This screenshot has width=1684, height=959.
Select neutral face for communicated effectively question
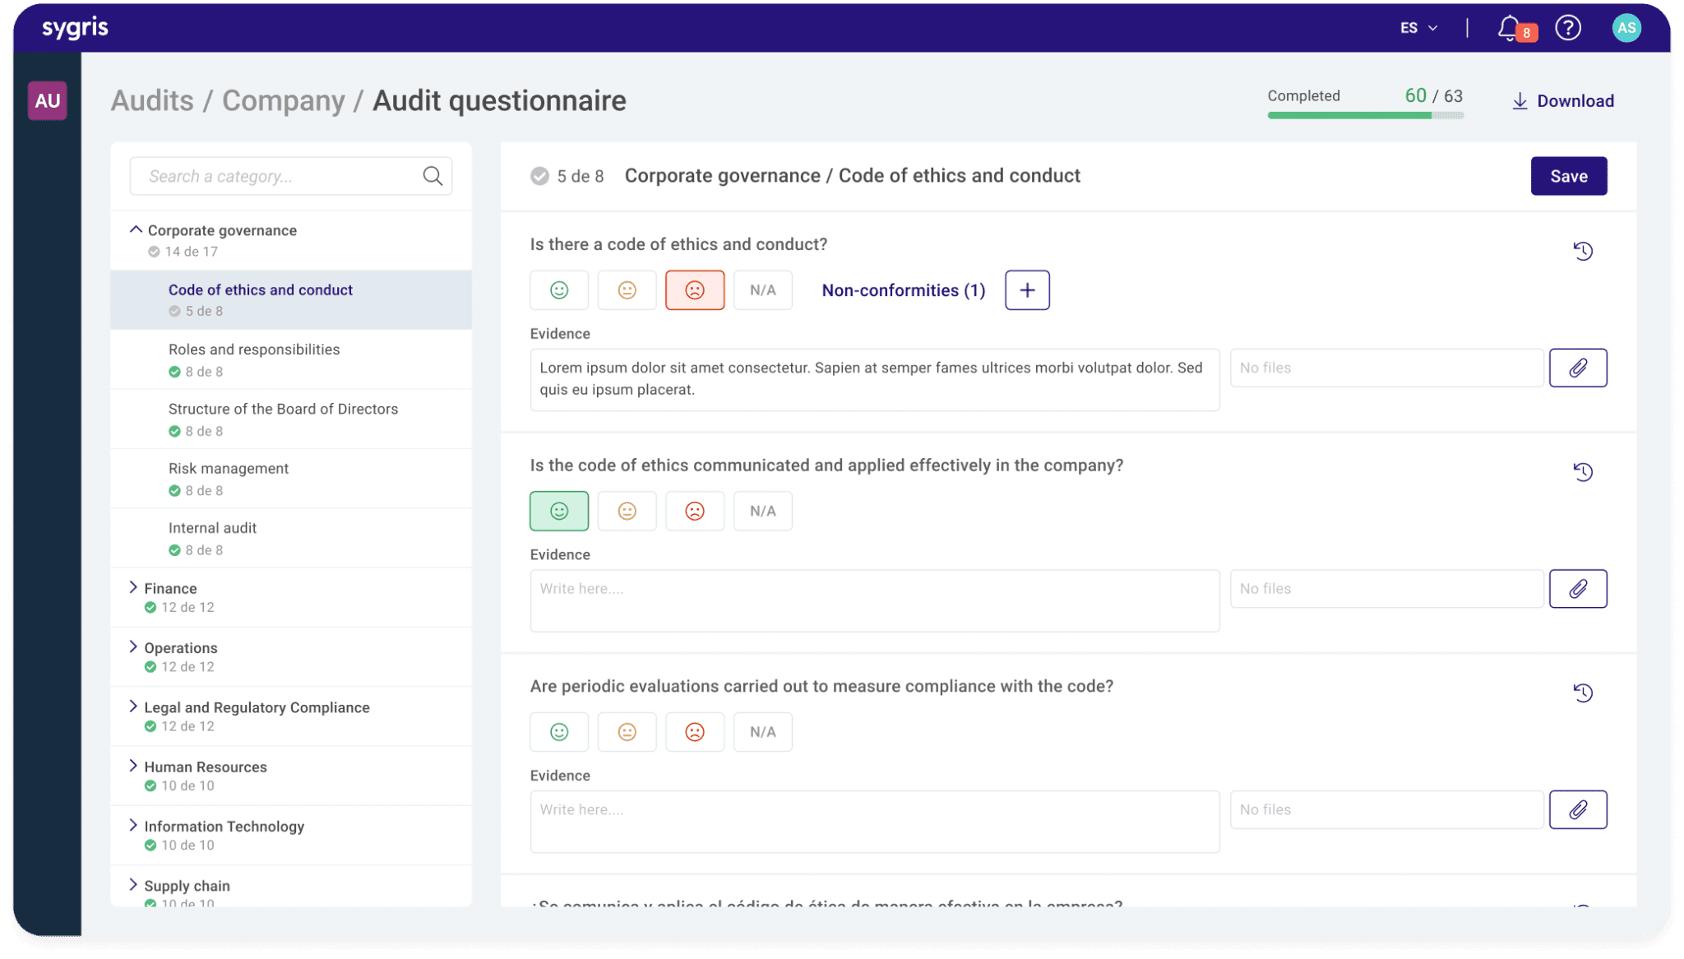(627, 511)
